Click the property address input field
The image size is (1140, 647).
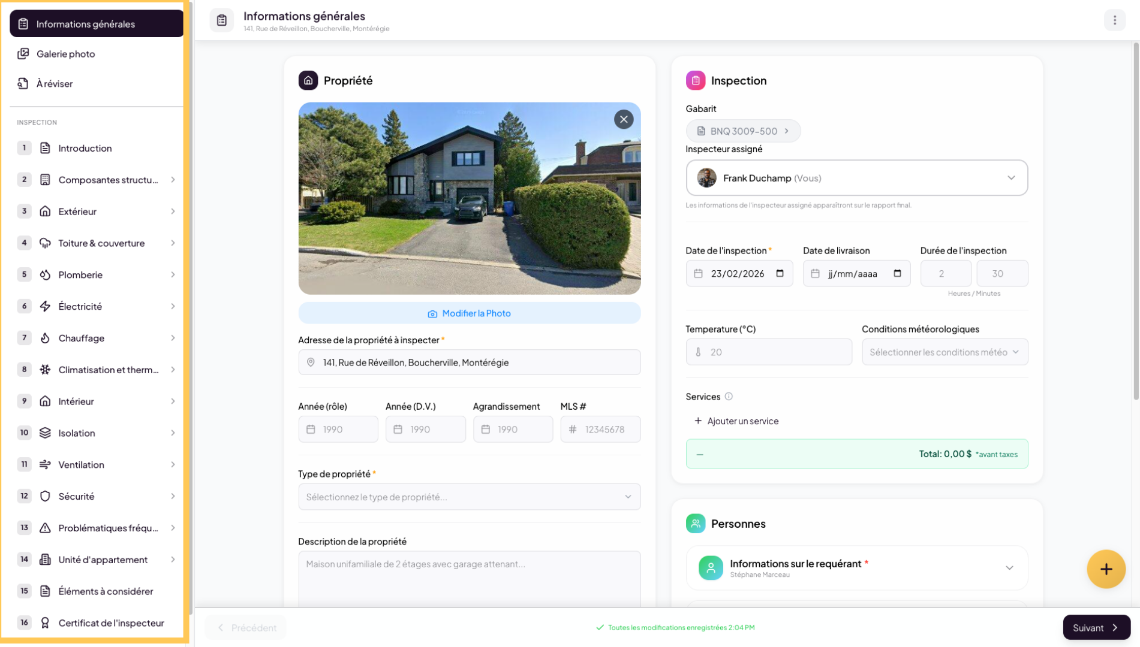click(469, 362)
